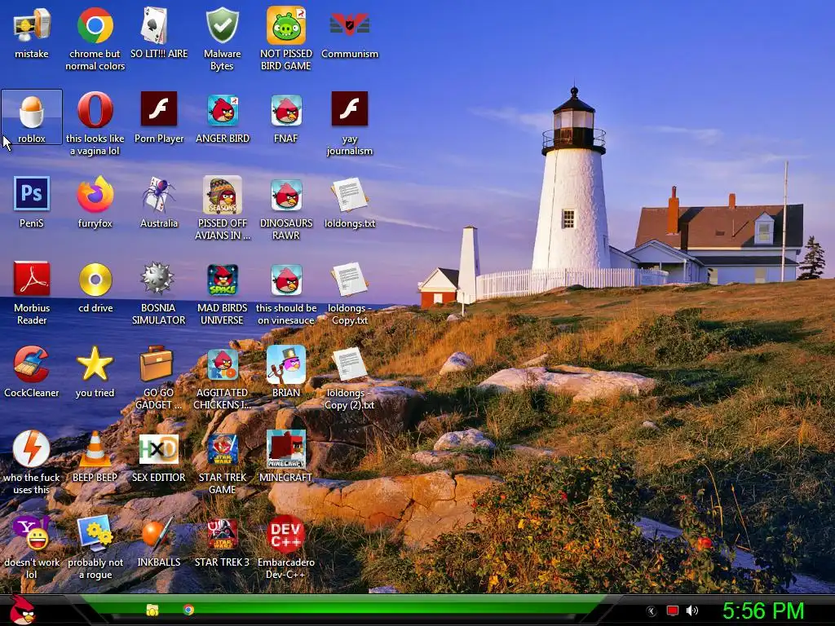The height and width of the screenshot is (626, 835).
Task: Select the Communism desktop icon
Action: pyautogui.click(x=349, y=25)
